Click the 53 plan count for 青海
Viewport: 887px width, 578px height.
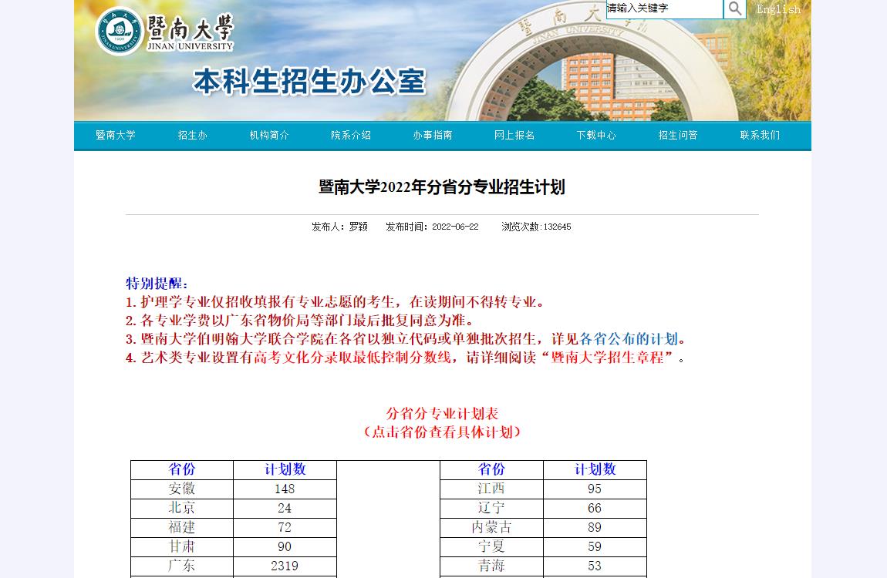595,566
